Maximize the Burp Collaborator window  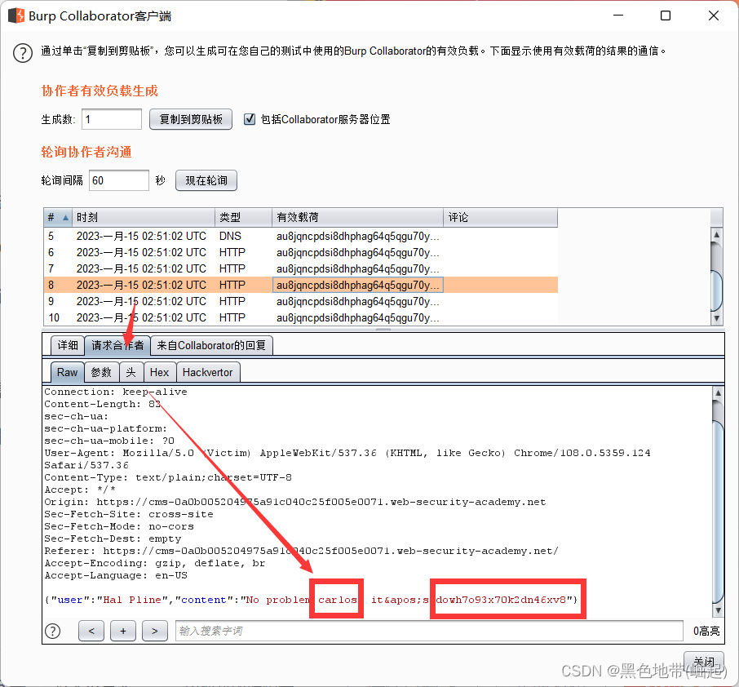(x=666, y=16)
